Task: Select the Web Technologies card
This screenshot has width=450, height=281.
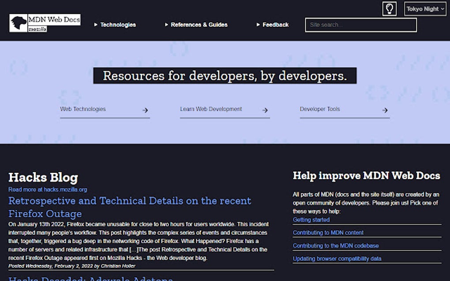Action: [x=82, y=109]
